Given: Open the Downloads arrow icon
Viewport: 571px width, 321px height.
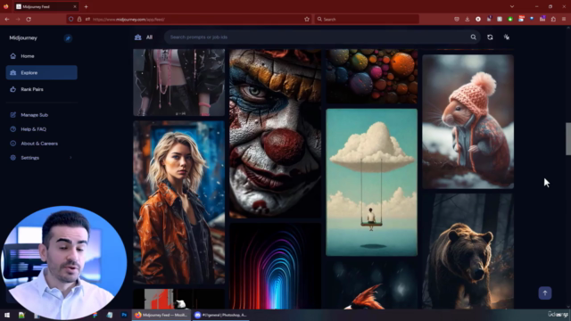Looking at the screenshot, I should click(468, 20).
